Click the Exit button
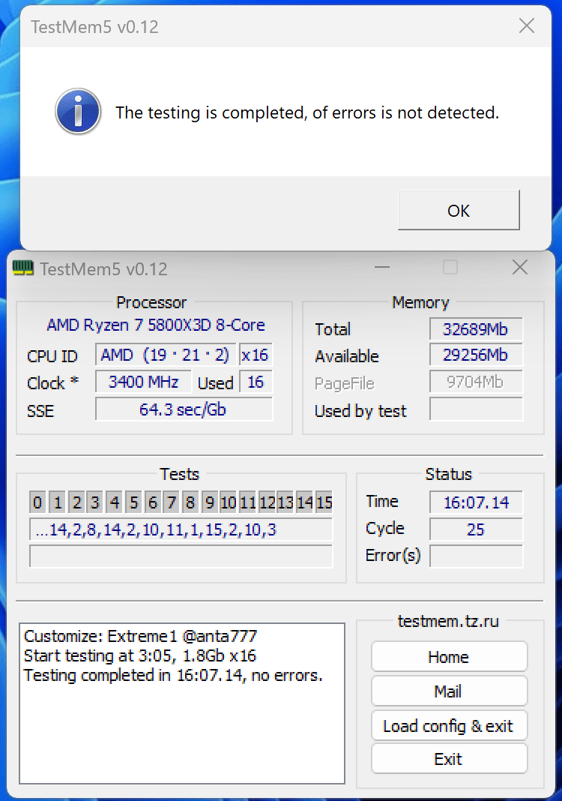Screen dimensions: 562x801 [449, 758]
